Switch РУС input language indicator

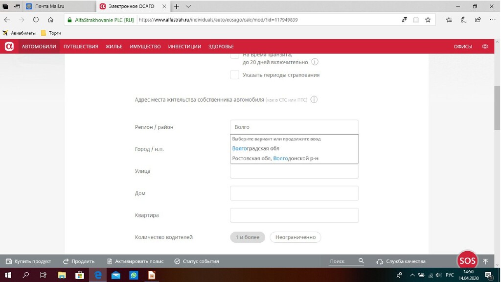450,275
